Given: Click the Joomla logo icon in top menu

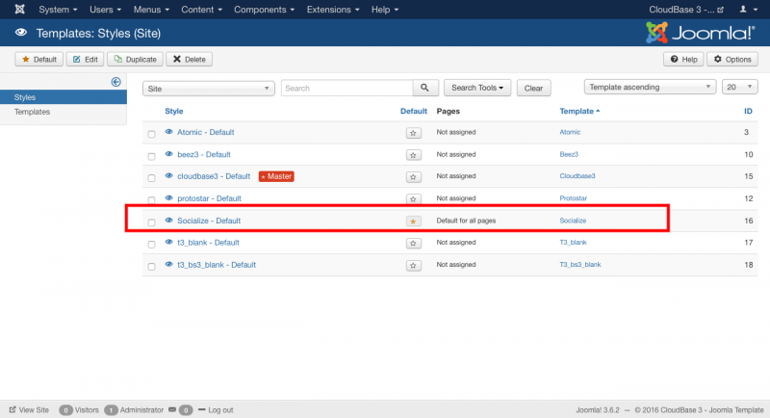Looking at the screenshot, I should click(x=19, y=9).
